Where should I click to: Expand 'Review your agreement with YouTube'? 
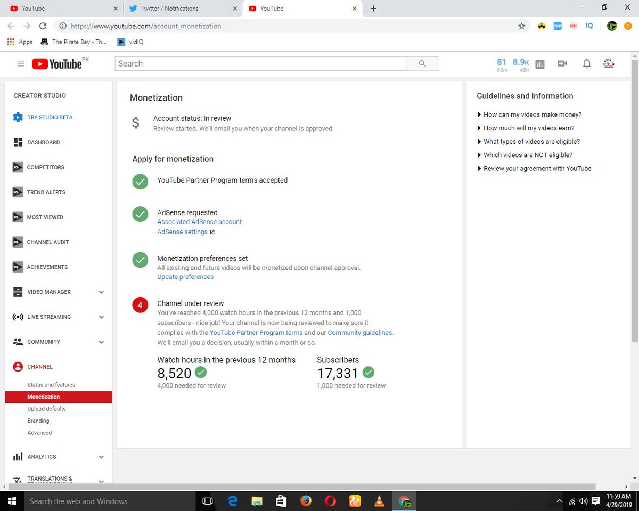pos(534,168)
